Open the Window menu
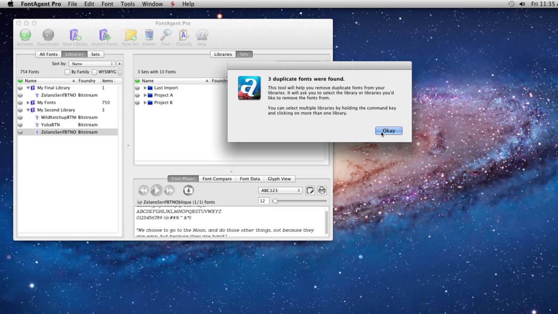558x314 pixels. [153, 4]
